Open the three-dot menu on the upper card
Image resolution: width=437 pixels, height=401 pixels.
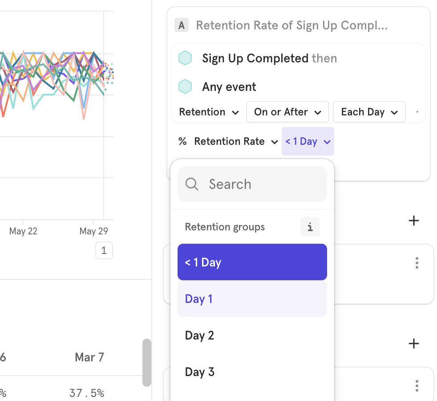point(417,263)
